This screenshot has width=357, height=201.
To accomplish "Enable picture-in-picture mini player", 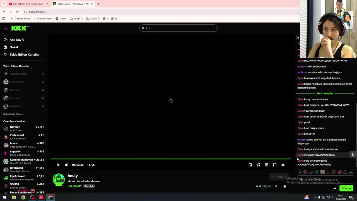I will click(x=250, y=165).
